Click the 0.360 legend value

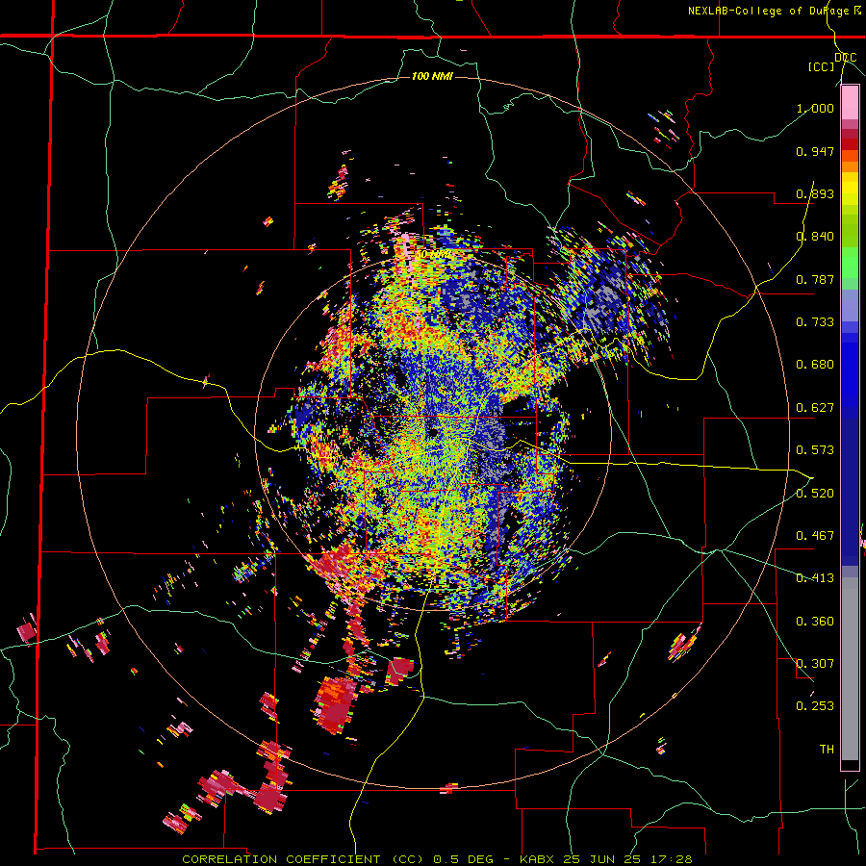[815, 622]
